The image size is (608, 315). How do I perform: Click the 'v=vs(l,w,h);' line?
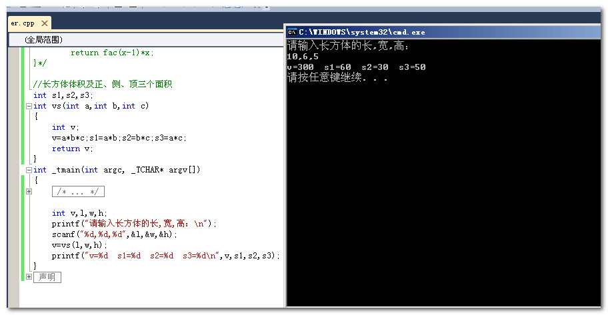tap(79, 245)
